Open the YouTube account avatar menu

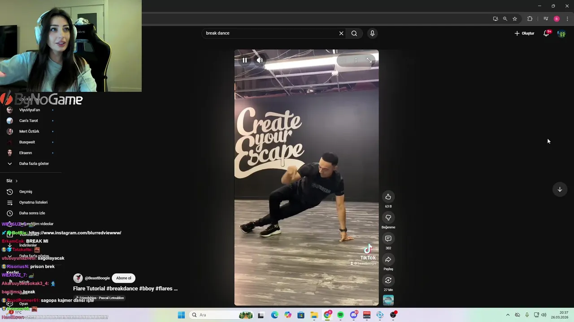pos(561,34)
